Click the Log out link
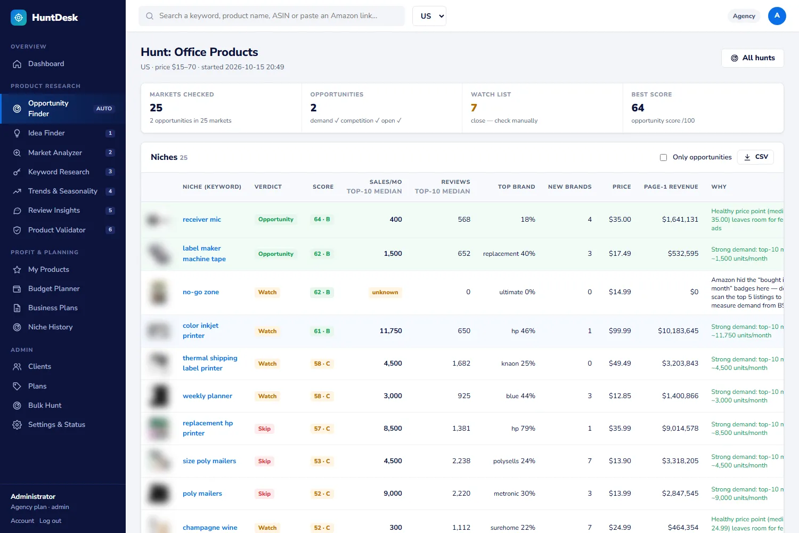Image resolution: width=799 pixels, height=533 pixels. pos(51,521)
